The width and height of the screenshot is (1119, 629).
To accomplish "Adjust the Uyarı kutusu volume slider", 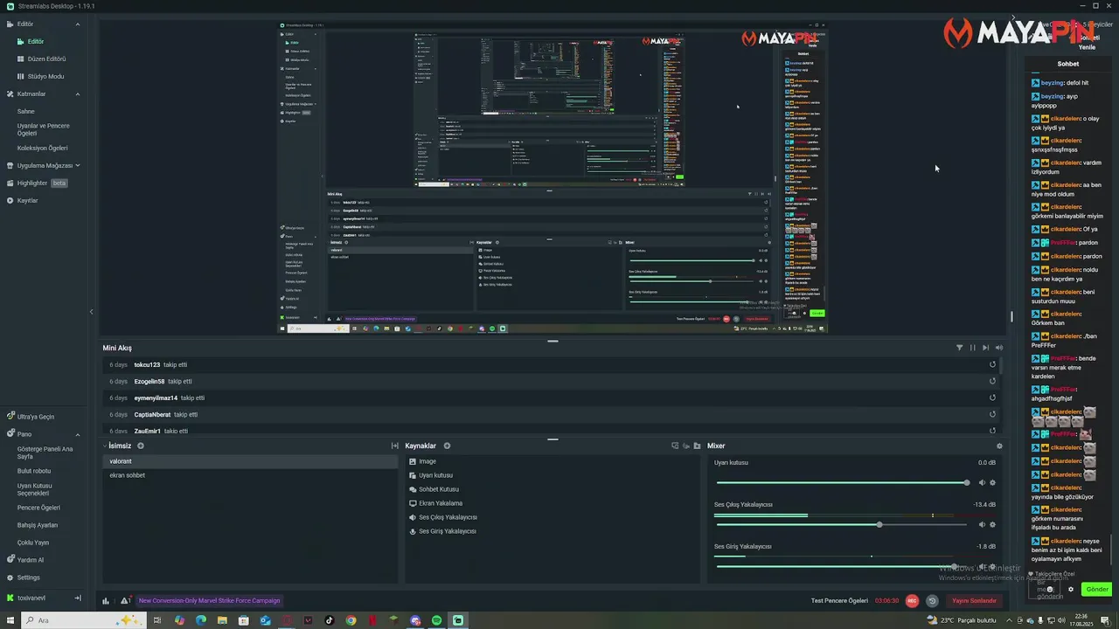I will click(x=841, y=482).
